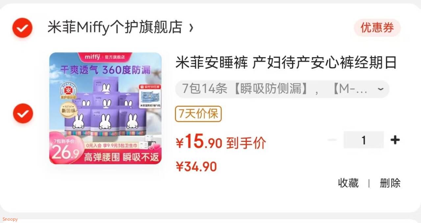
Task: Open the 米菲安睡裤 product title
Action: click(286, 63)
